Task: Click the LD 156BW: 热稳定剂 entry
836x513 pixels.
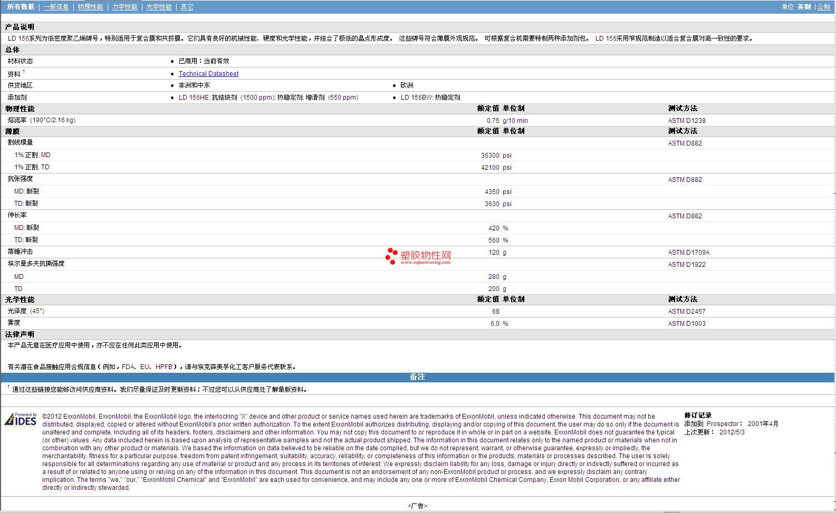Action: (430, 98)
